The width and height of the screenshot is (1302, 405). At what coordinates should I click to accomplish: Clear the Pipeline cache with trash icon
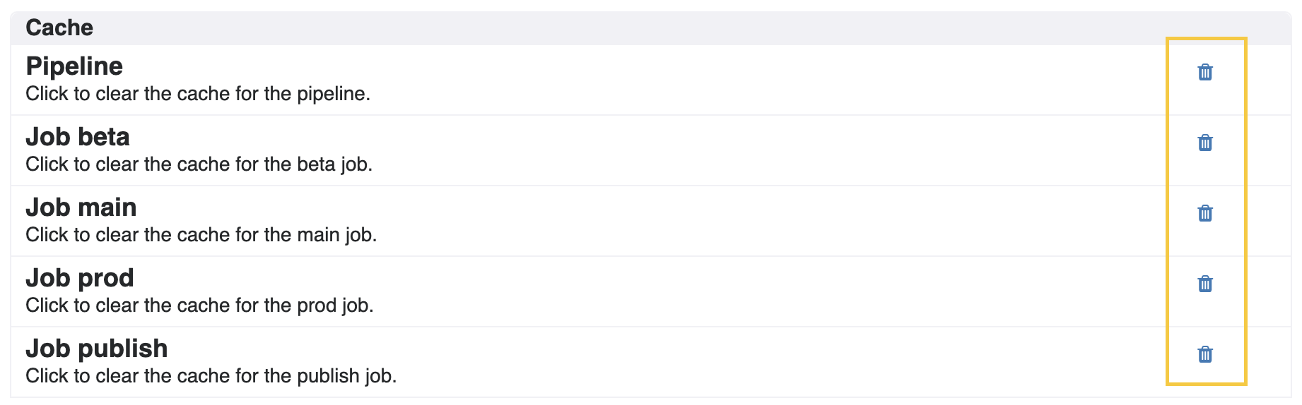click(x=1205, y=72)
